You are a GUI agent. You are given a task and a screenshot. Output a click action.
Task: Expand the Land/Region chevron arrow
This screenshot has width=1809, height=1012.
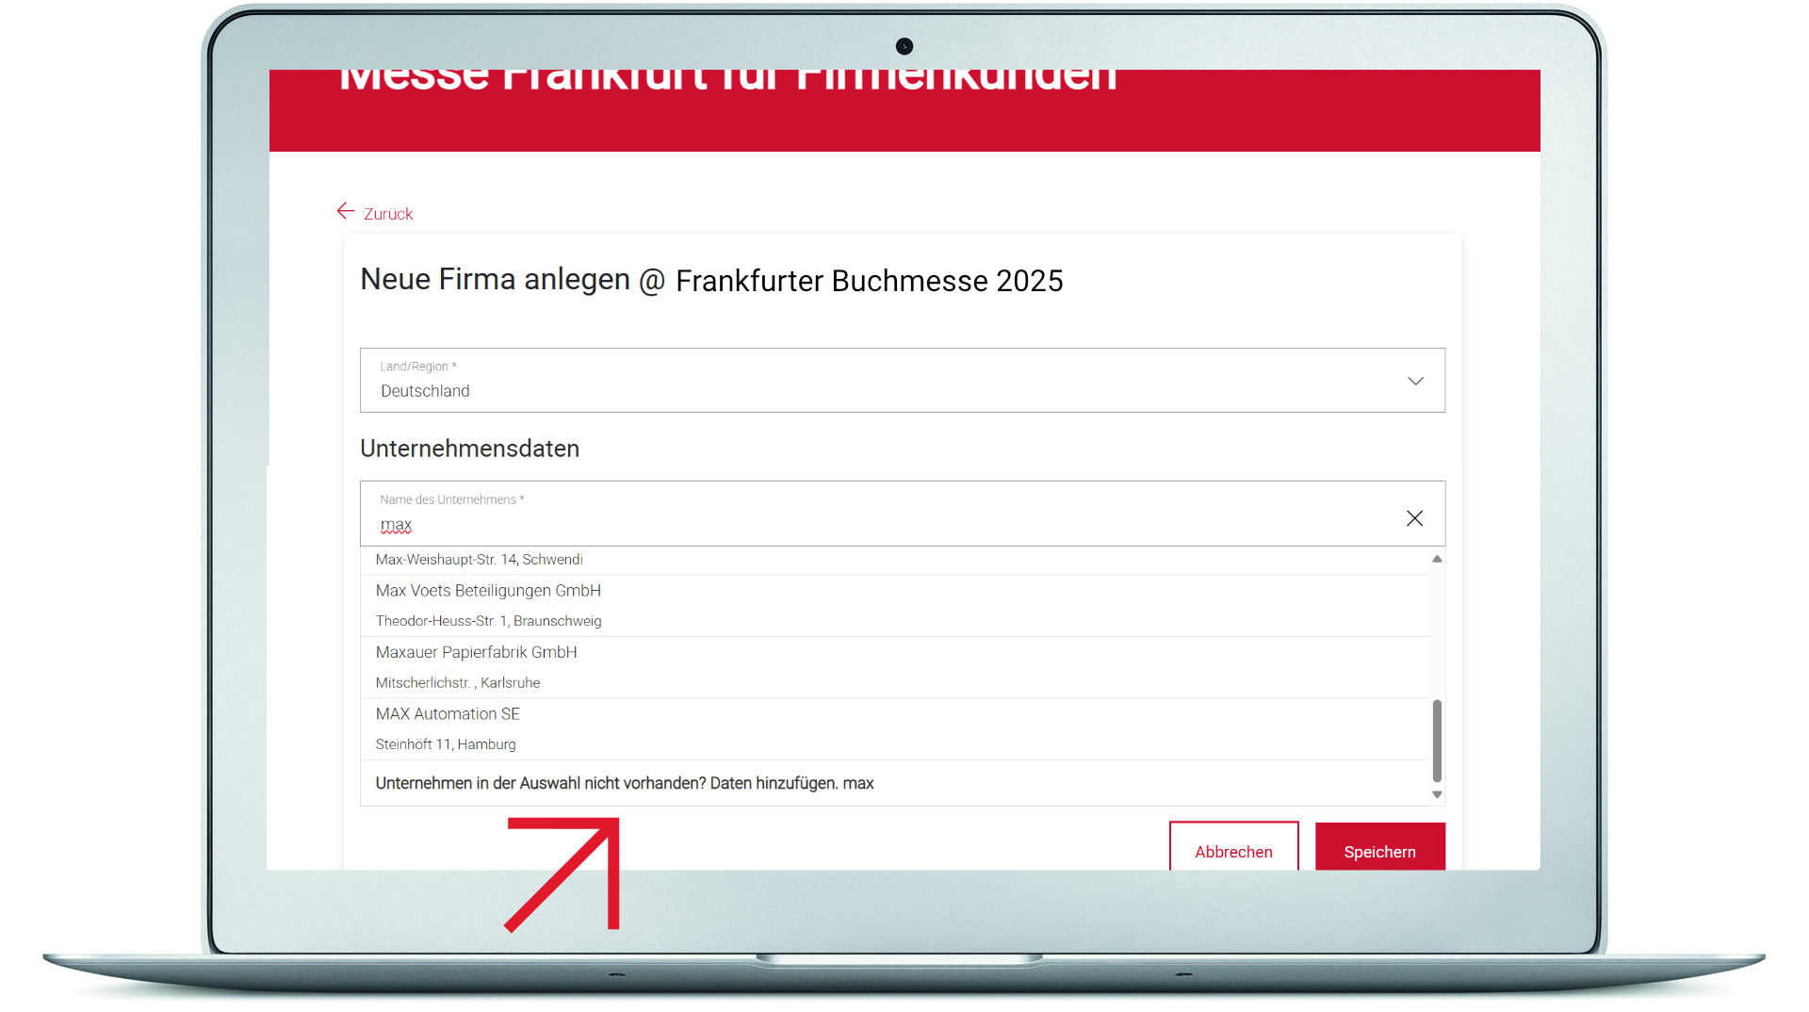click(1415, 381)
